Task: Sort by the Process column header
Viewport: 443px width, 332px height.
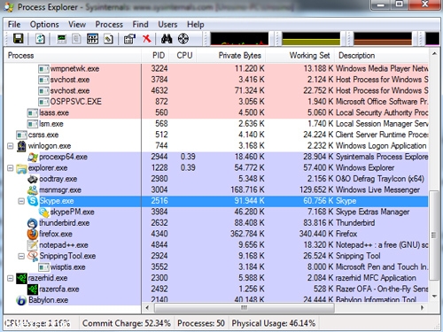Action: click(73, 56)
